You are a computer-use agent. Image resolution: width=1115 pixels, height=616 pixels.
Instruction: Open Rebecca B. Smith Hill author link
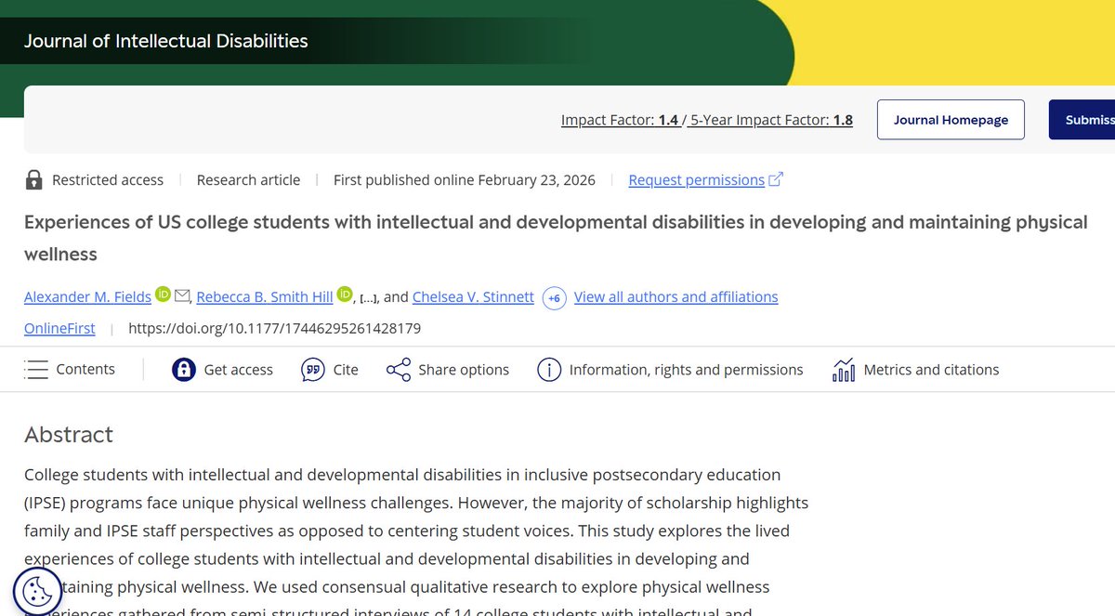click(265, 297)
